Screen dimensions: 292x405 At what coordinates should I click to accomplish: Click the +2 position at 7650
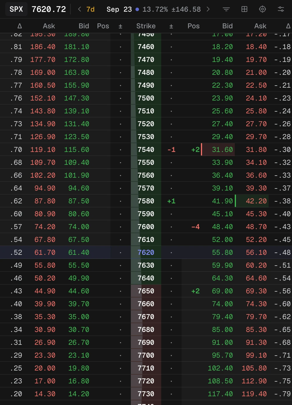tap(196, 291)
